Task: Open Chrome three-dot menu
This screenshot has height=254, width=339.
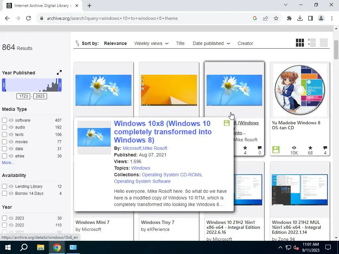Action: pyautogui.click(x=332, y=19)
